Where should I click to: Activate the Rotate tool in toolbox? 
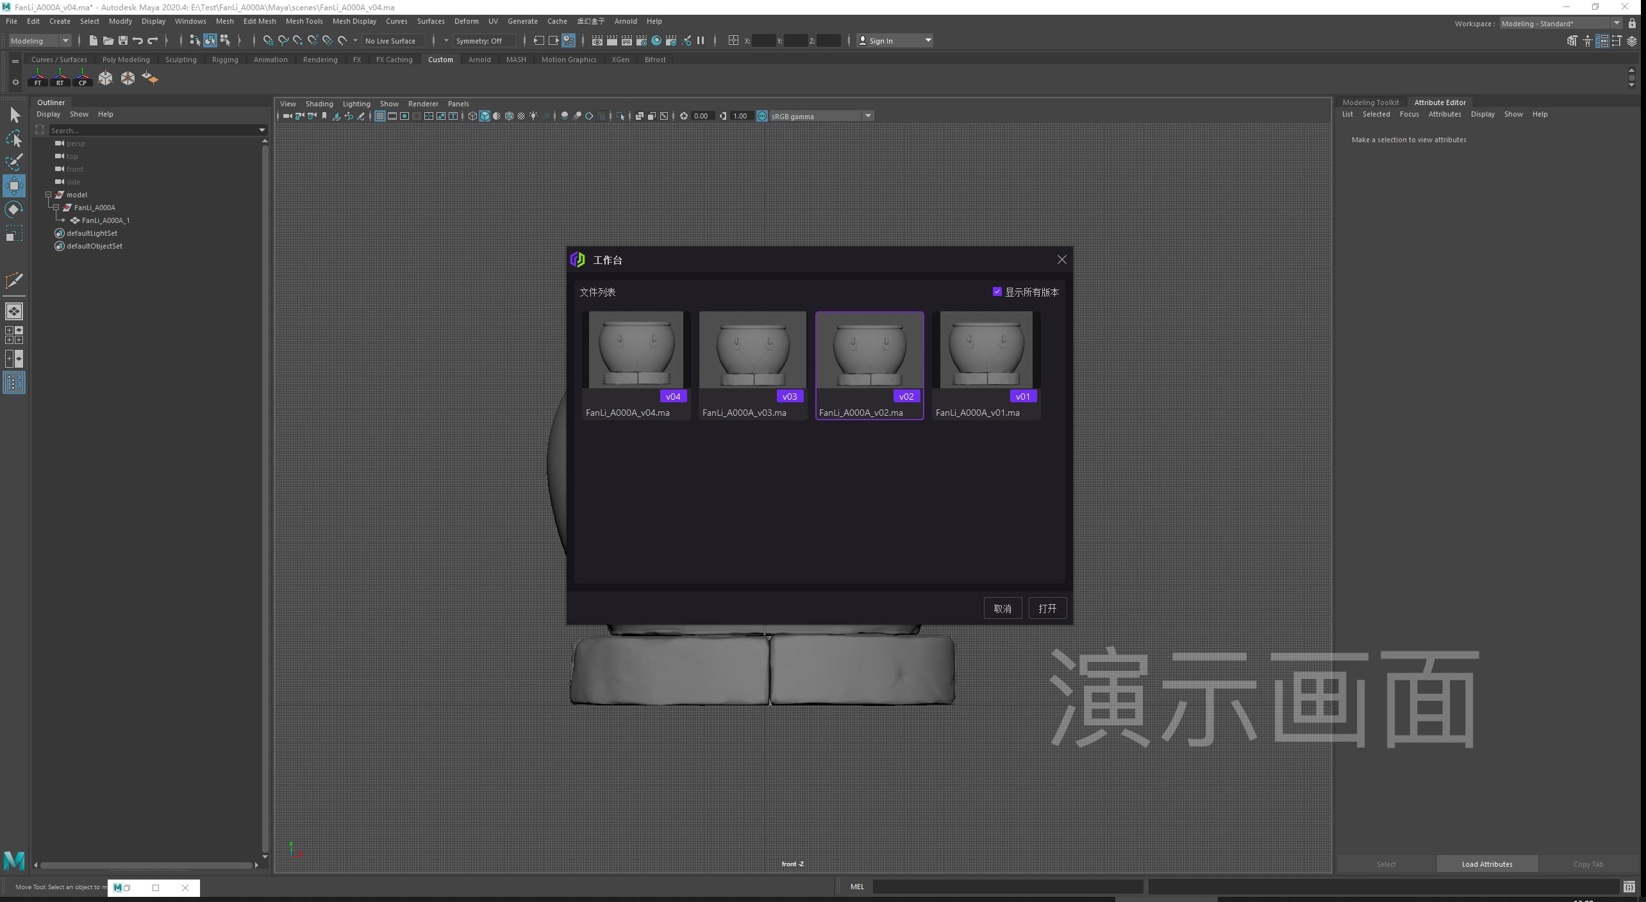(x=14, y=209)
